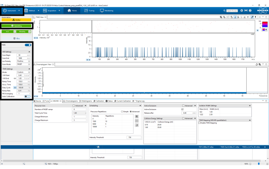Go to the Home view

click(x=72, y=11)
